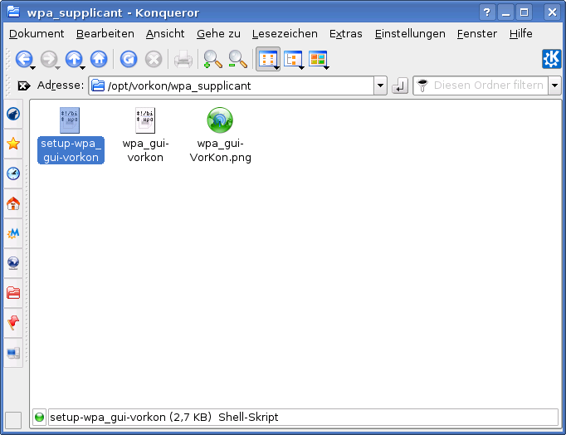Open the multicolored view mode button
Image resolution: width=566 pixels, height=435 pixels.
pos(318,59)
